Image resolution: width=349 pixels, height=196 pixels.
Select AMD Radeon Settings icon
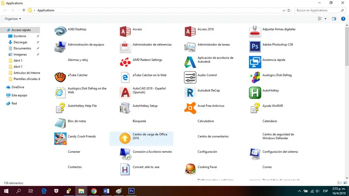click(x=125, y=62)
